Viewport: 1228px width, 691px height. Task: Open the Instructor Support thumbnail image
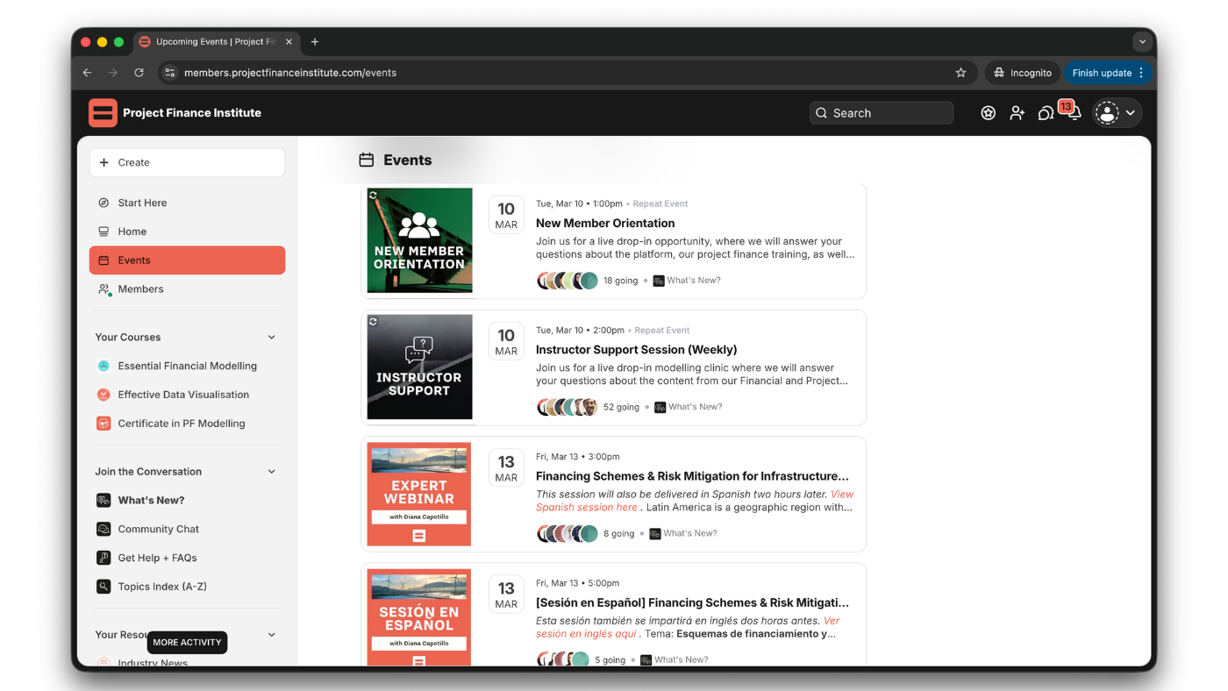[x=419, y=367]
